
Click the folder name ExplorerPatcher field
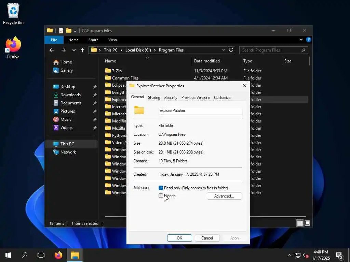200,111
